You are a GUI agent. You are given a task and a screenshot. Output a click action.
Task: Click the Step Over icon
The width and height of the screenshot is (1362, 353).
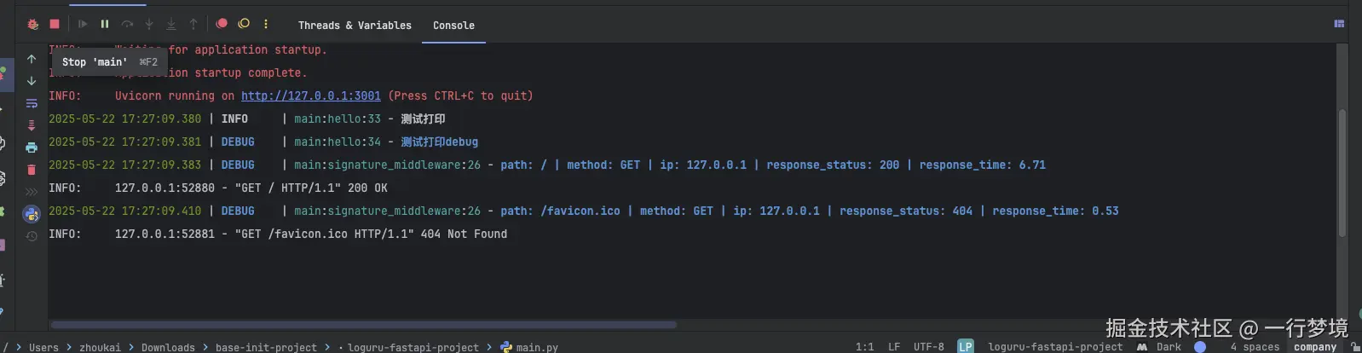[127, 24]
